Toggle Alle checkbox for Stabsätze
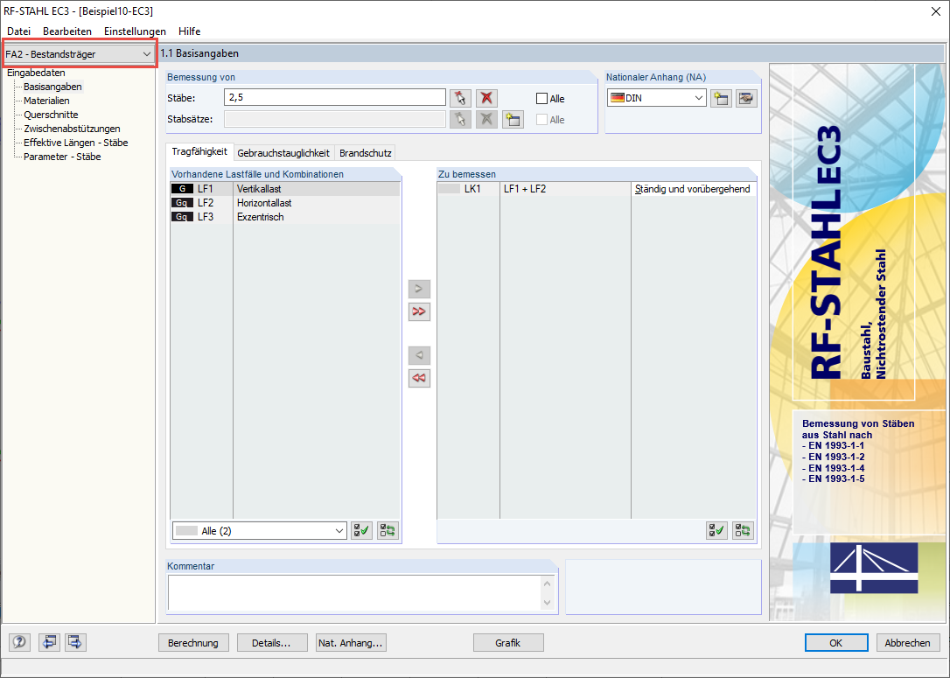This screenshot has height=678, width=950. (x=541, y=119)
